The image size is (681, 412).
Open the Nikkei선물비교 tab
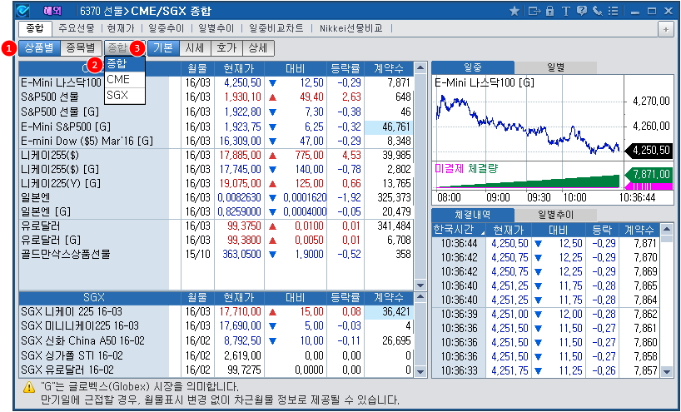(351, 28)
